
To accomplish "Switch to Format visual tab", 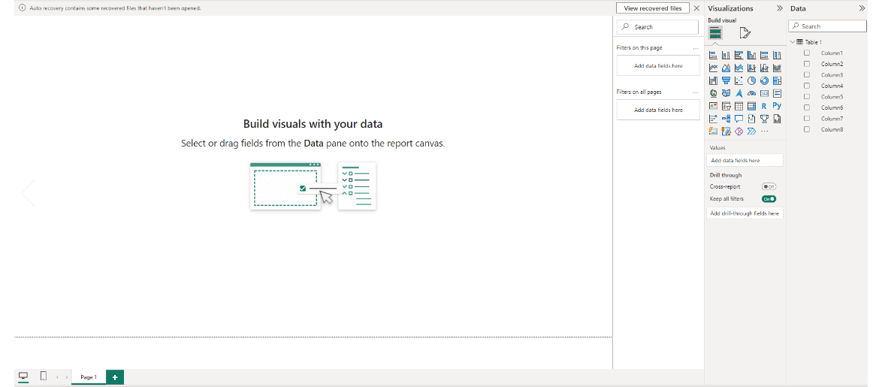I will [745, 33].
